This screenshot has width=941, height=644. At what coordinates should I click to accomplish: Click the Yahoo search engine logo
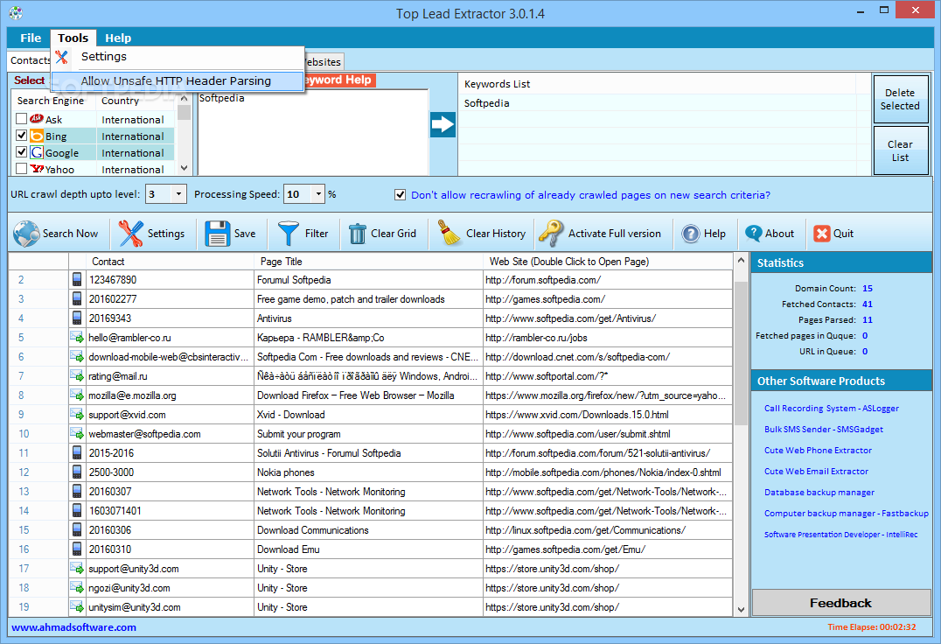[x=37, y=169]
